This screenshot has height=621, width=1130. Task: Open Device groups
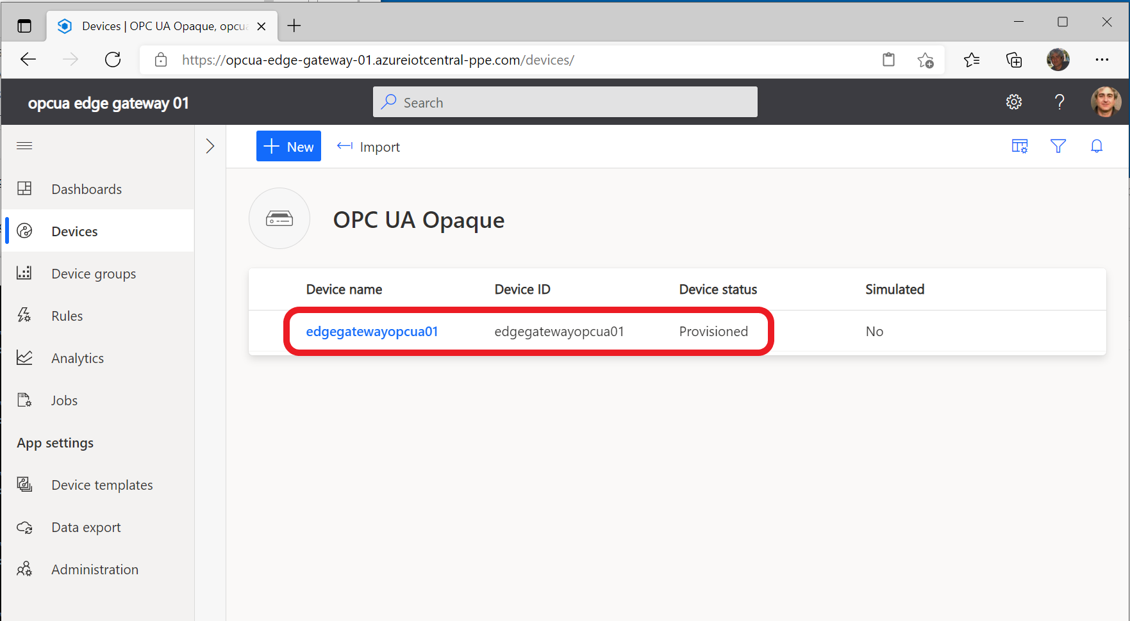coord(97,273)
